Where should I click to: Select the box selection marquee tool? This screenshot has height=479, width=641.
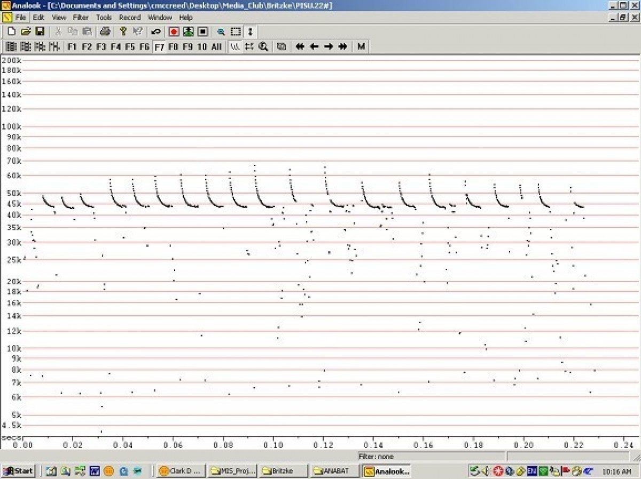(235, 31)
